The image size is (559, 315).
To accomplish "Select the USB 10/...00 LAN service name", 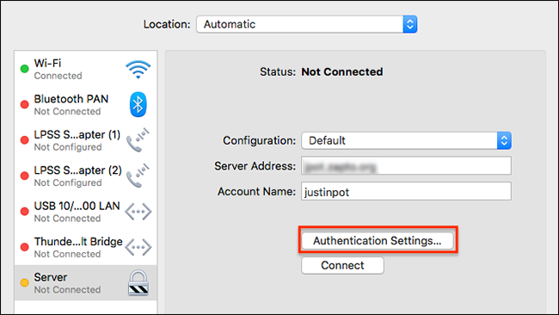I will coord(77,206).
